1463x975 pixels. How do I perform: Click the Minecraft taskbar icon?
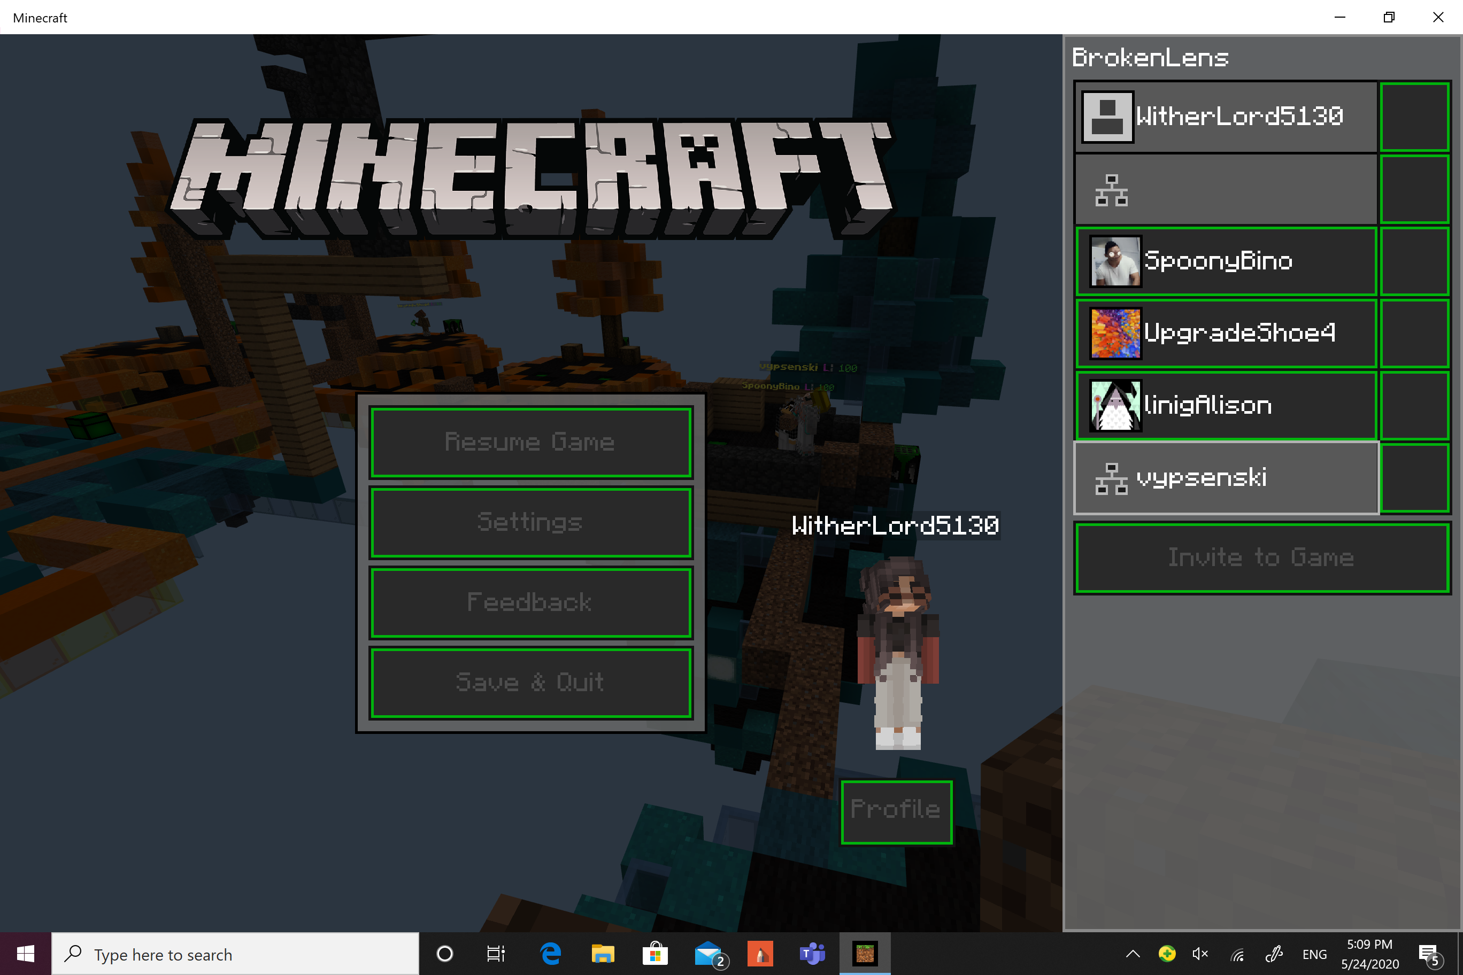[865, 954]
